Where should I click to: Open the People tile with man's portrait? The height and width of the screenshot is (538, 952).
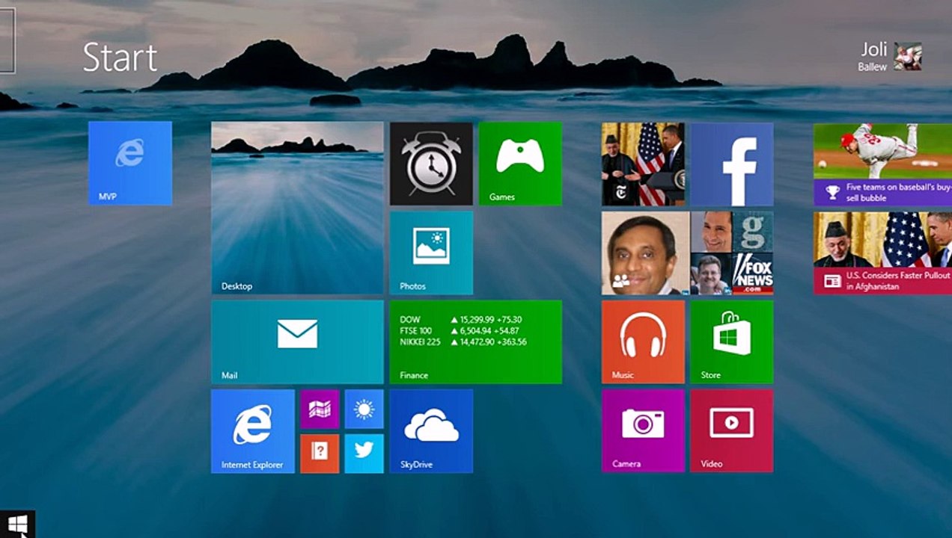coord(645,253)
